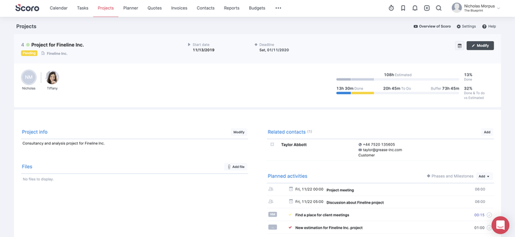Open the Project meeting activity
Image resolution: width=515 pixels, height=237 pixels.
pyautogui.click(x=340, y=190)
